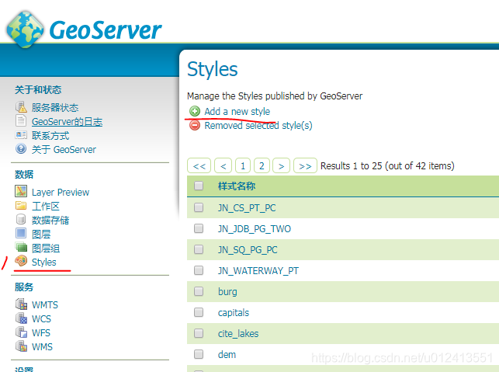Go to first page with << button

(x=199, y=165)
